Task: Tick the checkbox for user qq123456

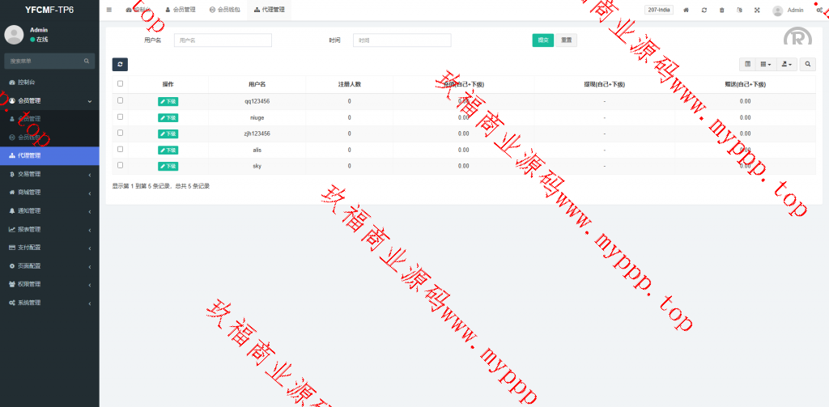Action: point(121,100)
